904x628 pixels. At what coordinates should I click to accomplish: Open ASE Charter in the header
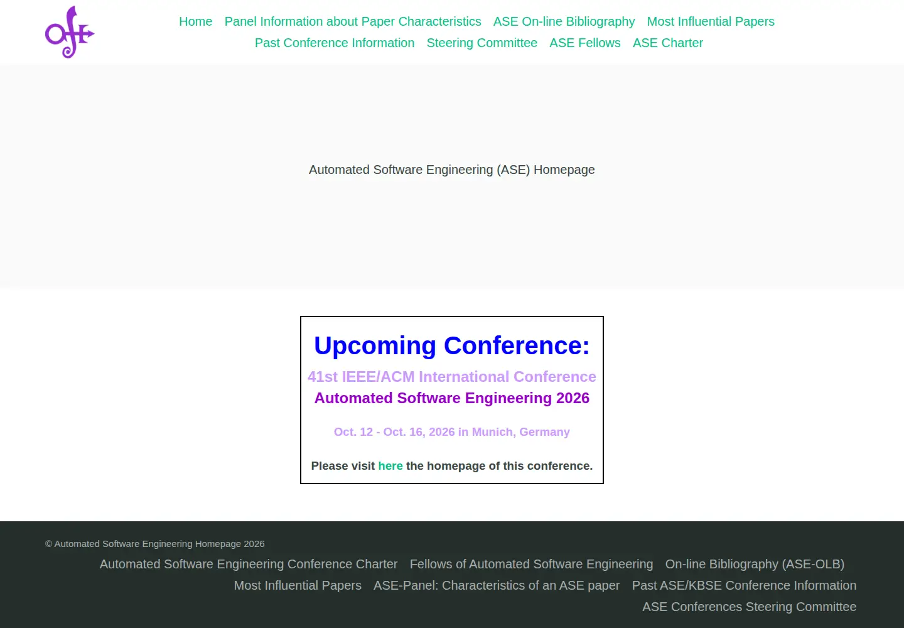click(x=668, y=43)
